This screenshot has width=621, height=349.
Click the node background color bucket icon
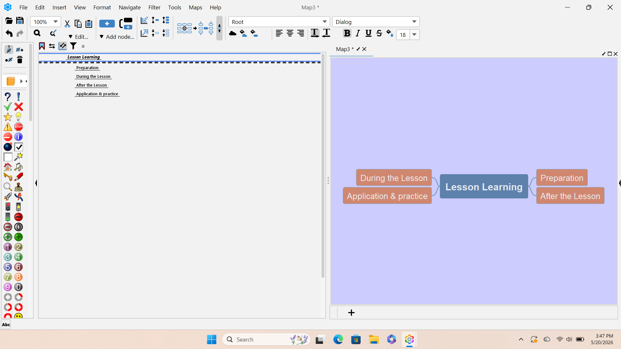pyautogui.click(x=254, y=33)
